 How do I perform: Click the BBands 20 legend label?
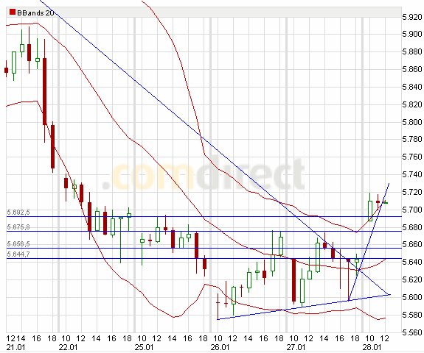coord(35,13)
